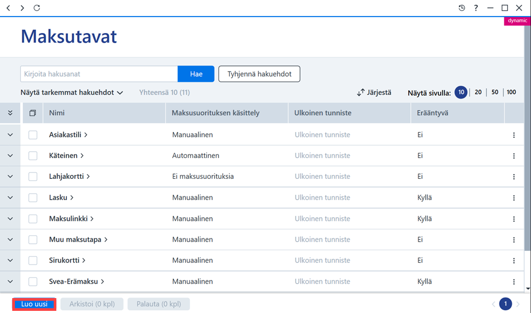Tick the checkbox for Käteinen

click(x=33, y=155)
